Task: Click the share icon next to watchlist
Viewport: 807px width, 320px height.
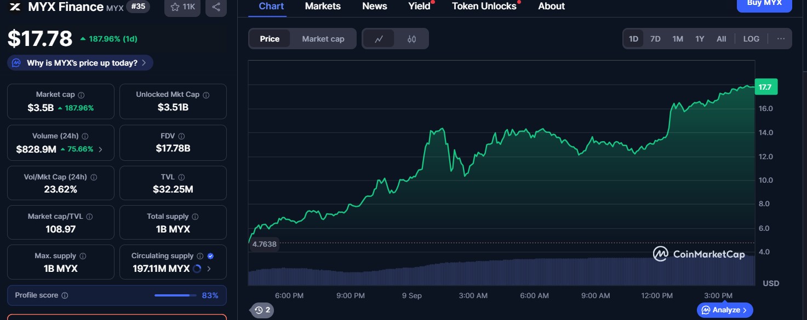Action: pos(216,7)
